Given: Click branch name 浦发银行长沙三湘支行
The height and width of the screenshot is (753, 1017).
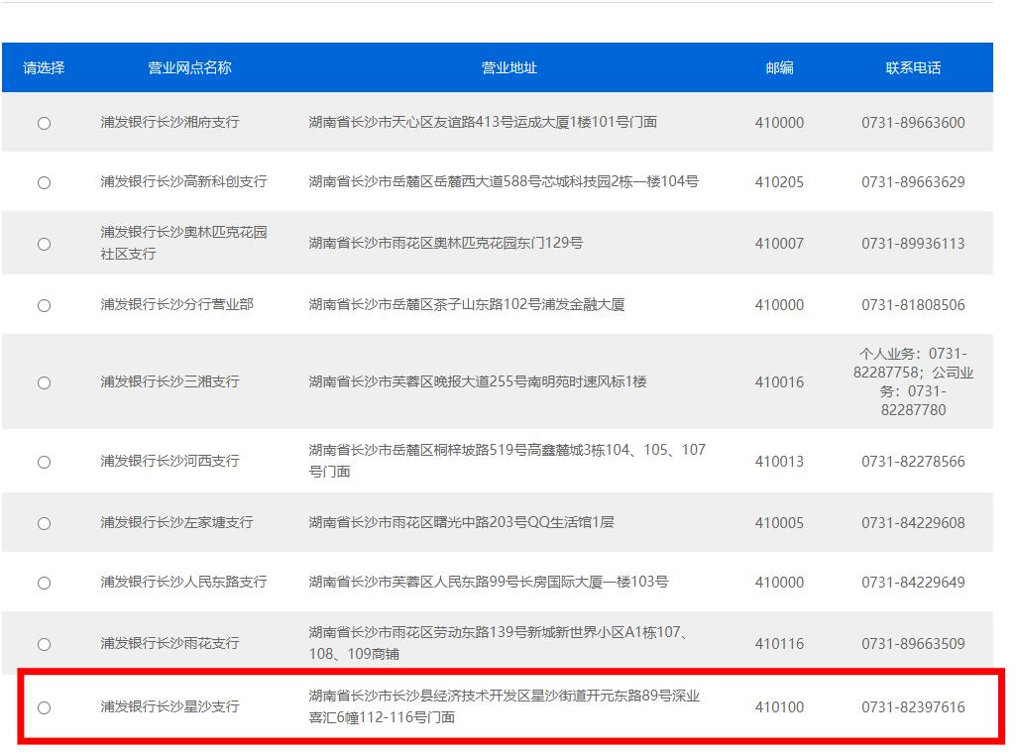Looking at the screenshot, I should coord(169,381).
